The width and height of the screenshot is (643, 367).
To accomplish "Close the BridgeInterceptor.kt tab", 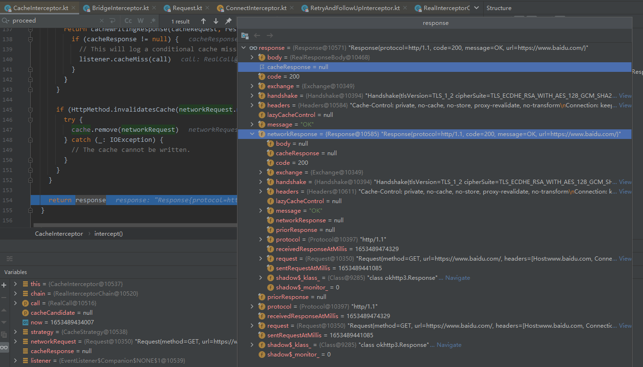I will (x=153, y=8).
